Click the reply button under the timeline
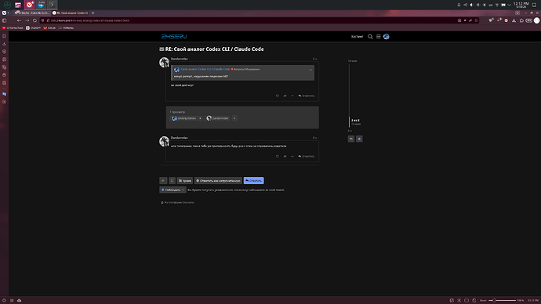541x304 pixels. (351, 139)
